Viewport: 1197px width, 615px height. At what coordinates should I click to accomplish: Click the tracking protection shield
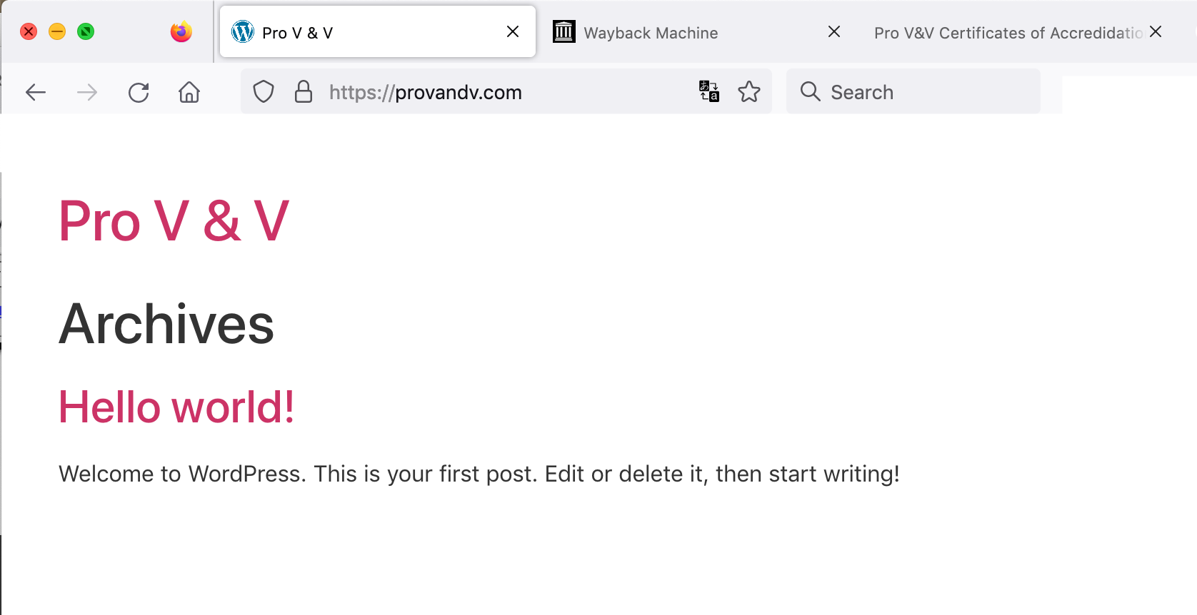pos(264,91)
